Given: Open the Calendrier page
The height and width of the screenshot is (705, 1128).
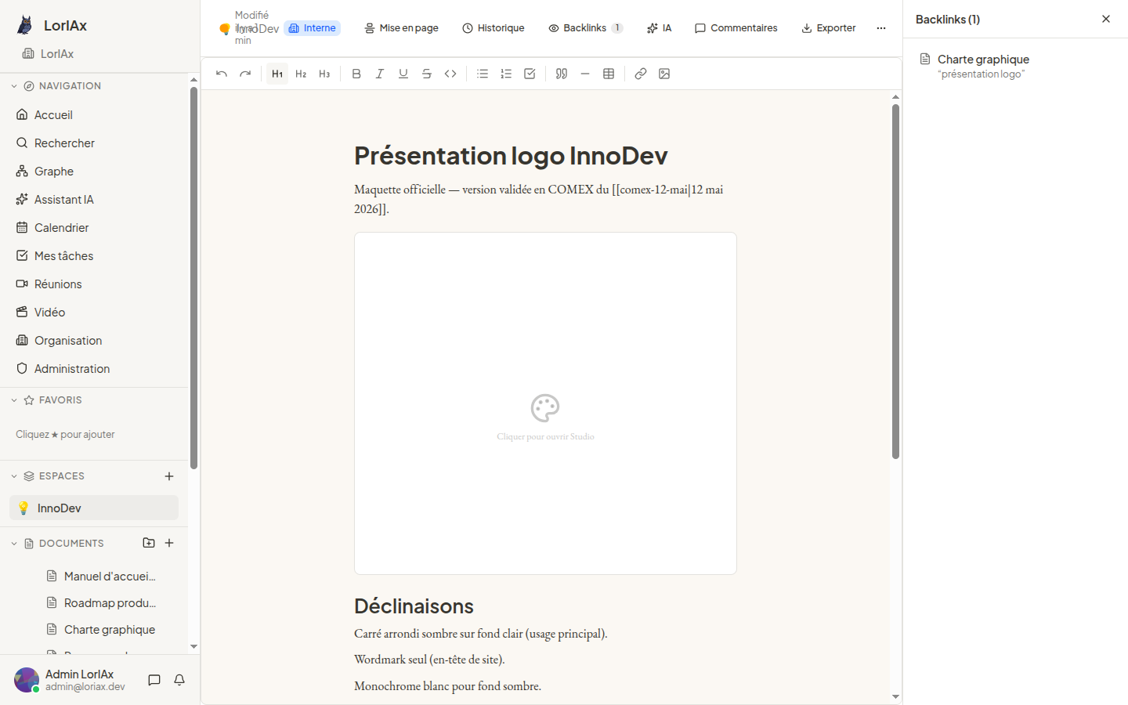Looking at the screenshot, I should pos(94,228).
